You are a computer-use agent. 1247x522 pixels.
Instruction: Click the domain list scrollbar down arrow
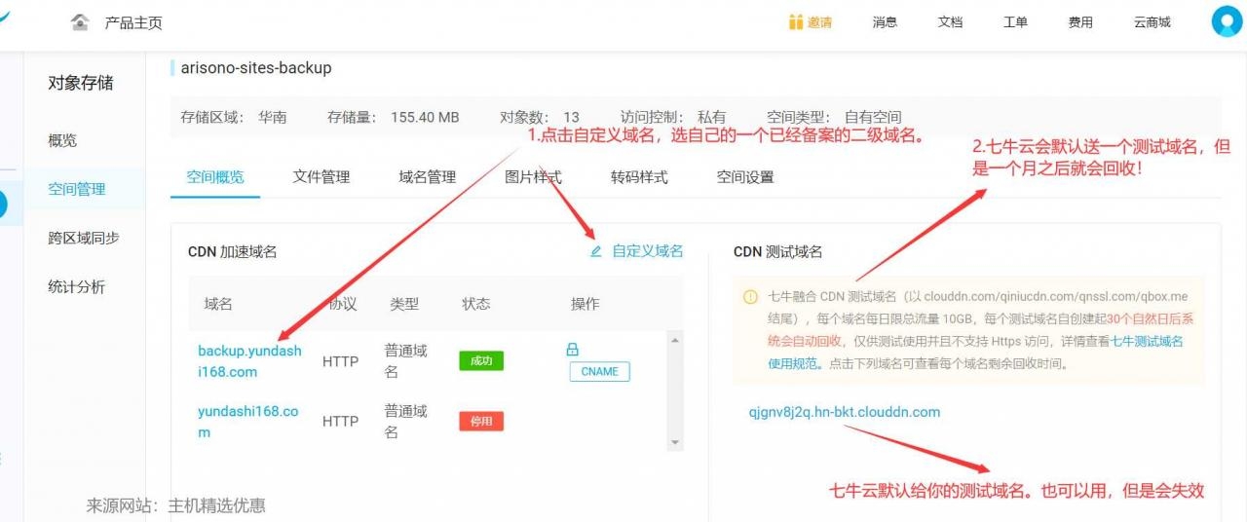pyautogui.click(x=675, y=442)
